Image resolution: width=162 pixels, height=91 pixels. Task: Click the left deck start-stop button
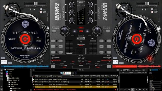pos(4,62)
